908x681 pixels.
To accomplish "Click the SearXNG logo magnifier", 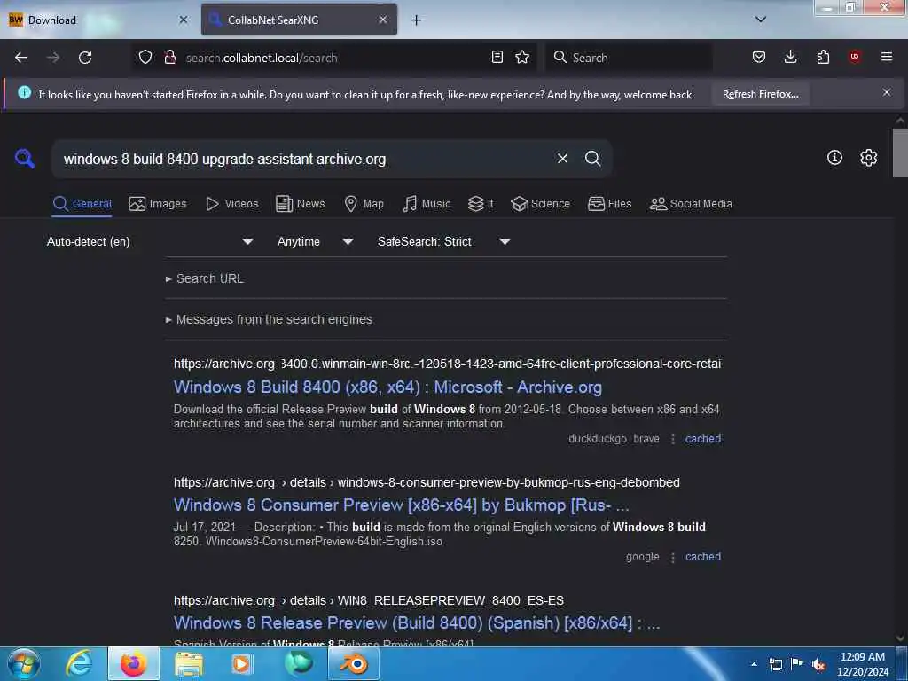I will (x=25, y=158).
